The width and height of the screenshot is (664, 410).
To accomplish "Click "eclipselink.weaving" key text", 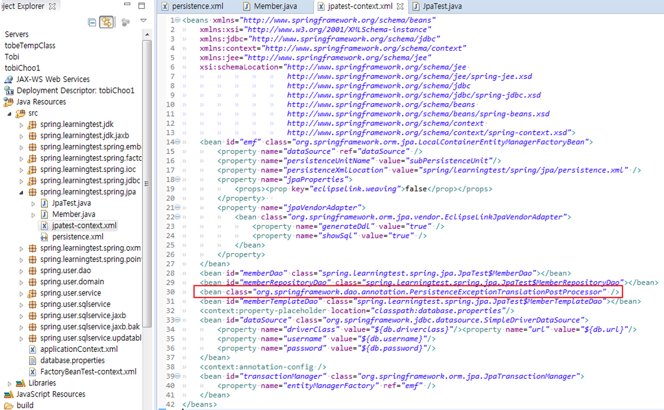I will click(355, 189).
